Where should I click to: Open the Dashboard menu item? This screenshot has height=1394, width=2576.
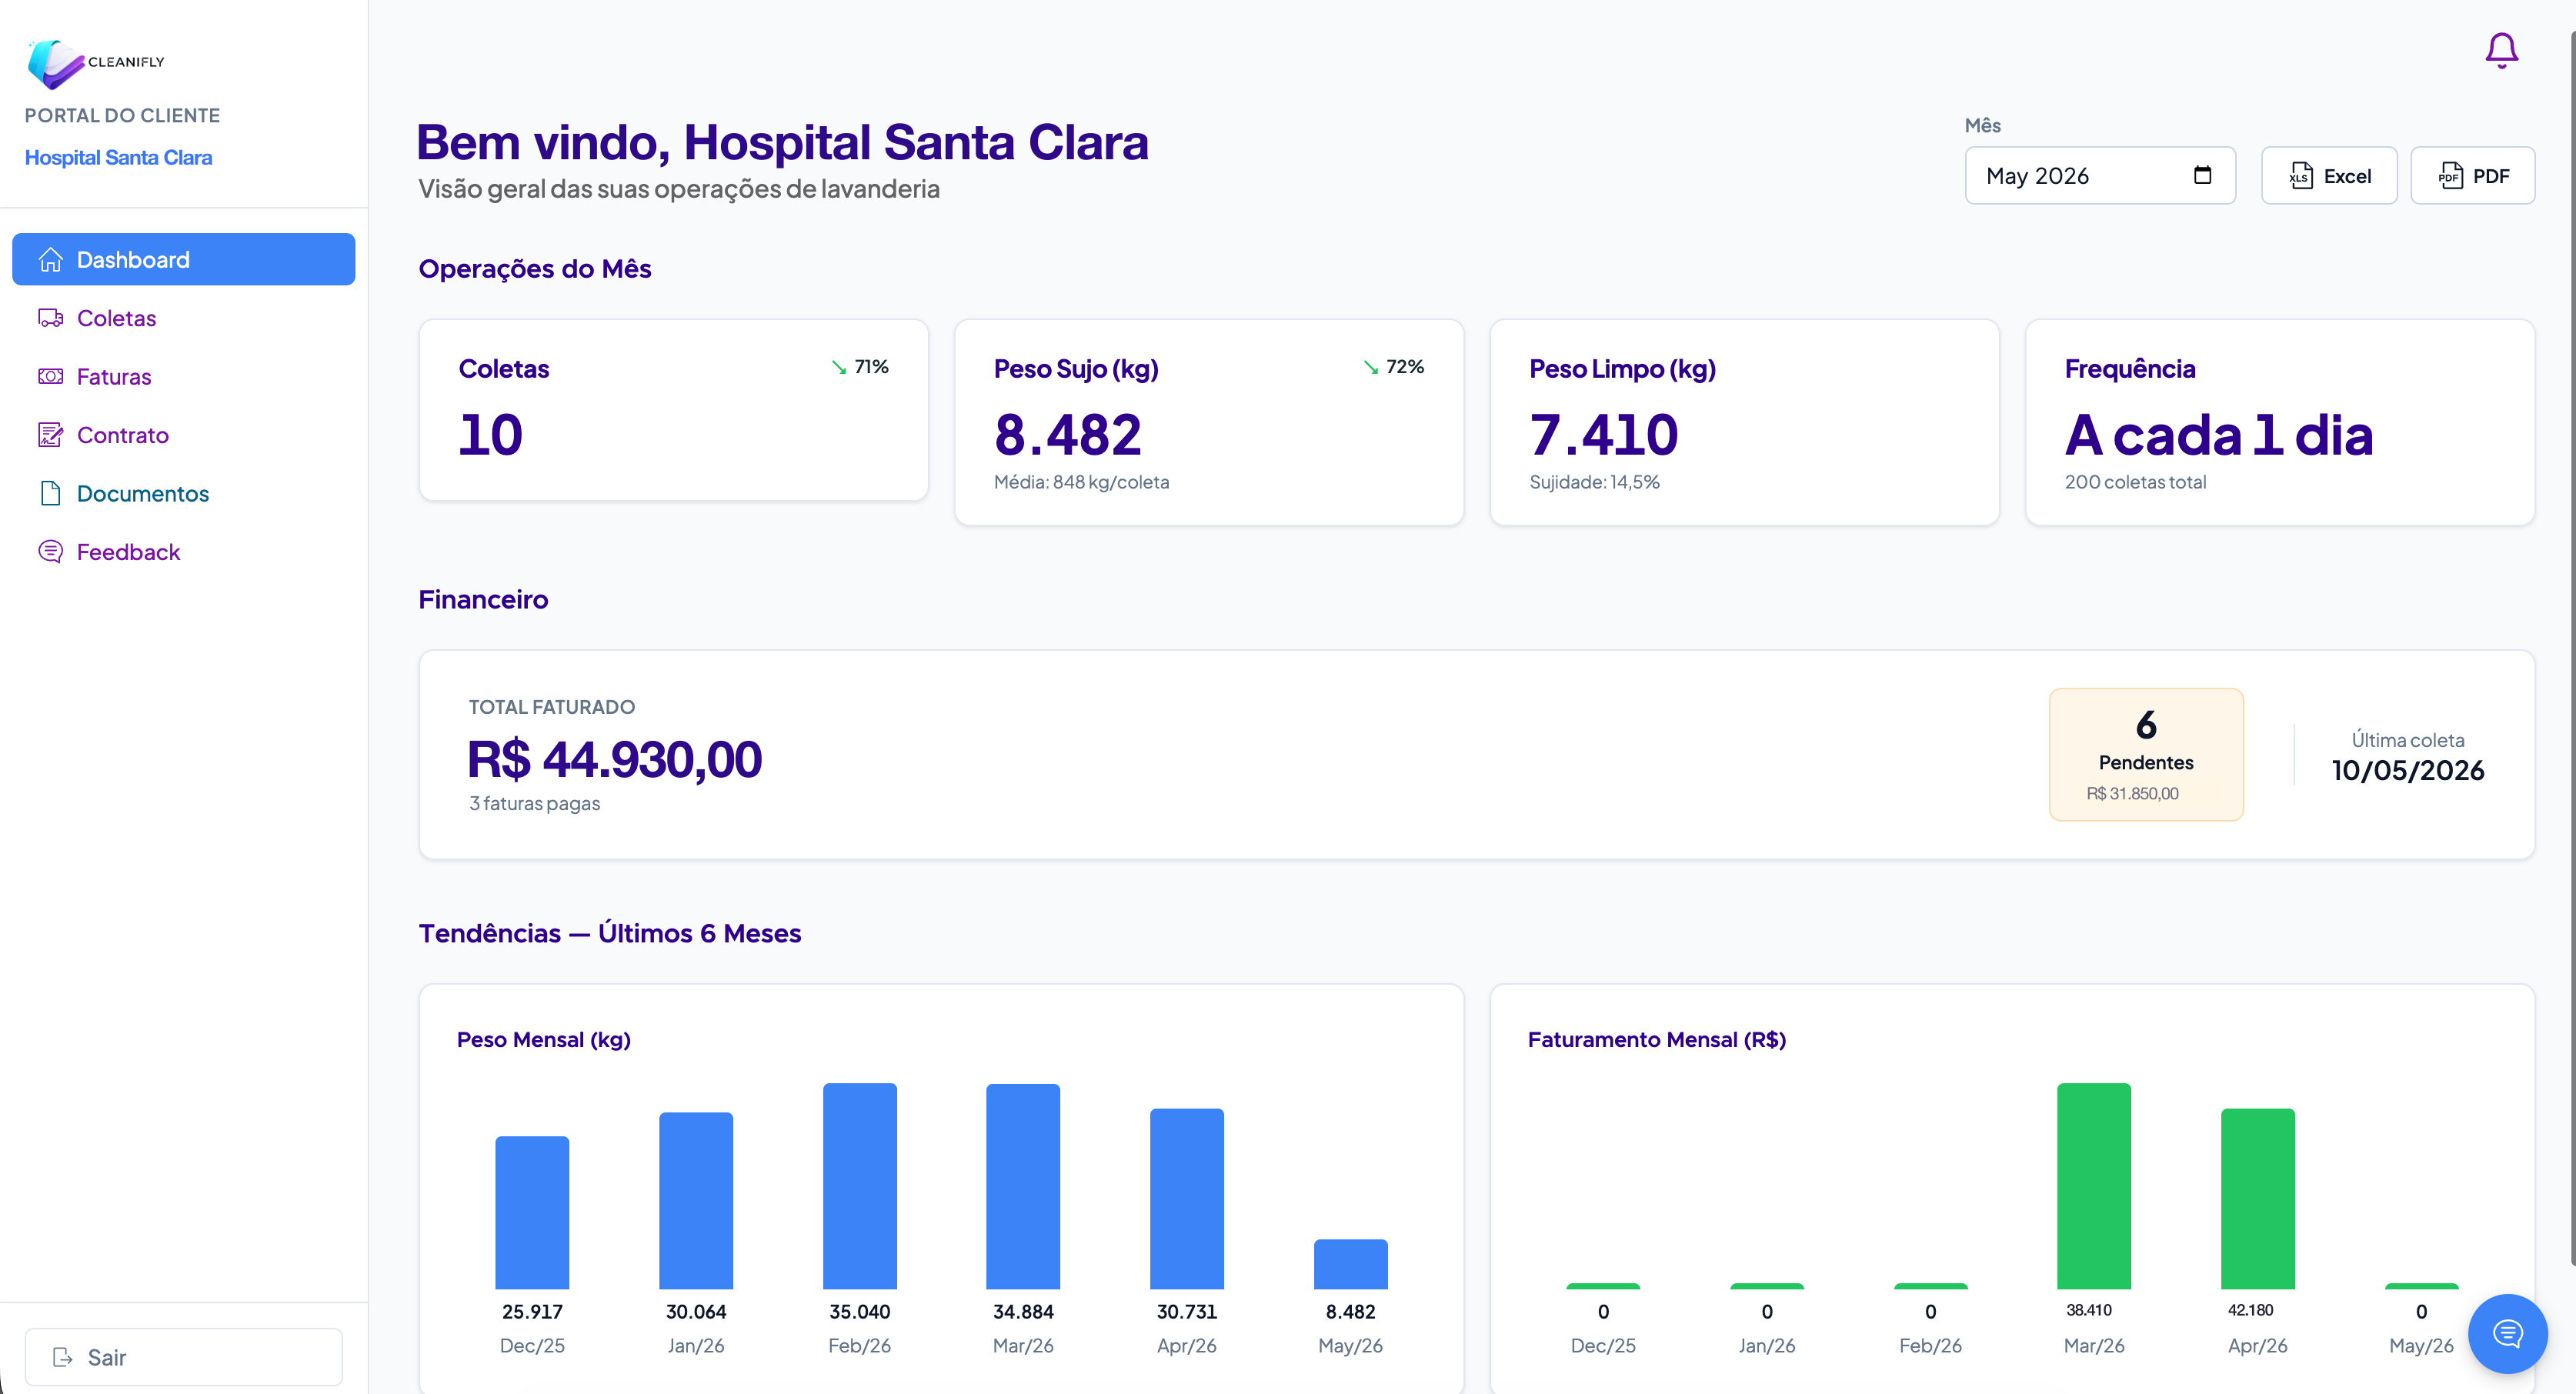[x=184, y=260]
